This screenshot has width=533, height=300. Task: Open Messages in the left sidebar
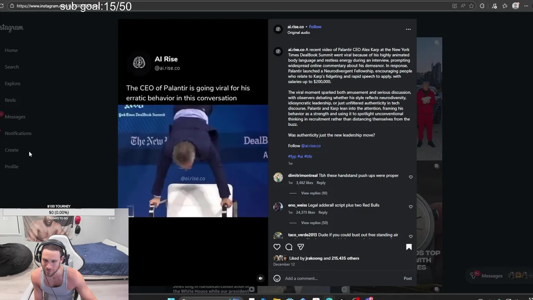[x=15, y=117]
